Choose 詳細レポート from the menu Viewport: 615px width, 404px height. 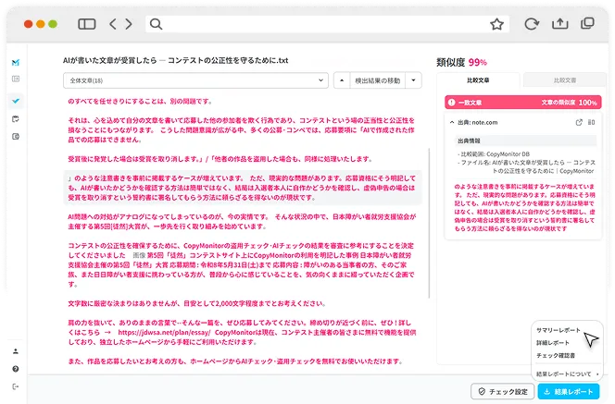[x=553, y=343]
